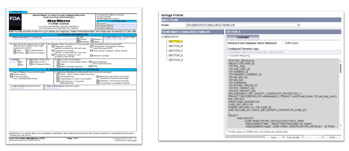Image resolution: width=349 pixels, height=151 pixels.
Task: Check Other Serious or Important Medical Events
Action: pyautogui.click(x=58, y=81)
